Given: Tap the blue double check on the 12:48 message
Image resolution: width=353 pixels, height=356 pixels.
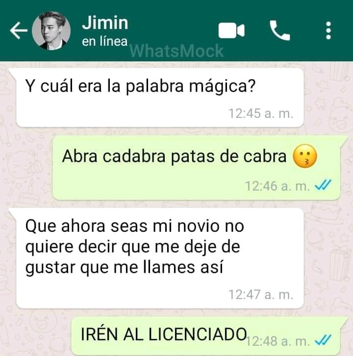Looking at the screenshot, I should coord(323,340).
